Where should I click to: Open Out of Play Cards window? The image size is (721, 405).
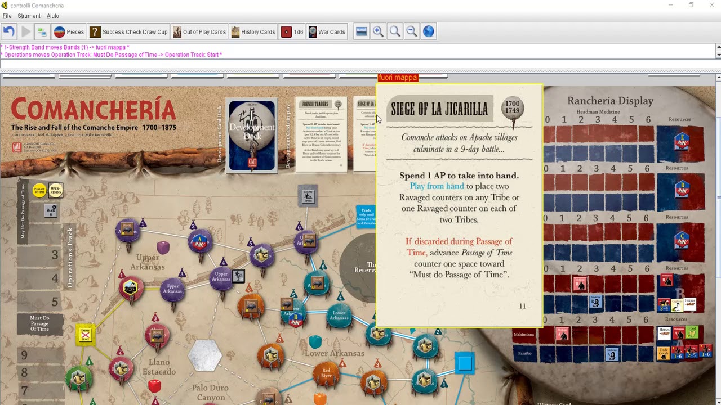[x=199, y=32]
